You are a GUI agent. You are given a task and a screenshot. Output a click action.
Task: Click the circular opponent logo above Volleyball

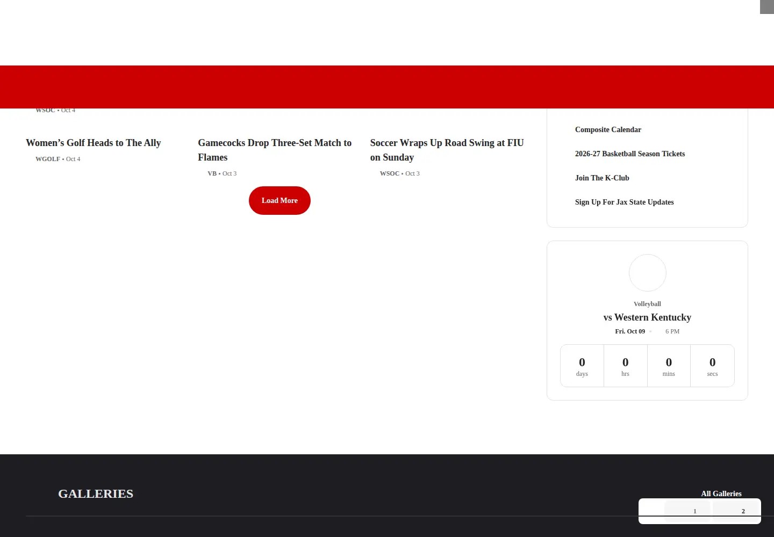tap(648, 273)
